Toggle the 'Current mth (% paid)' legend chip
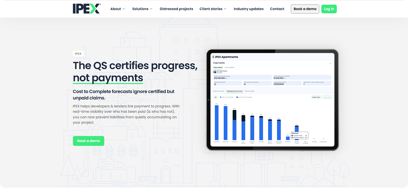The image size is (408, 188). (244, 97)
